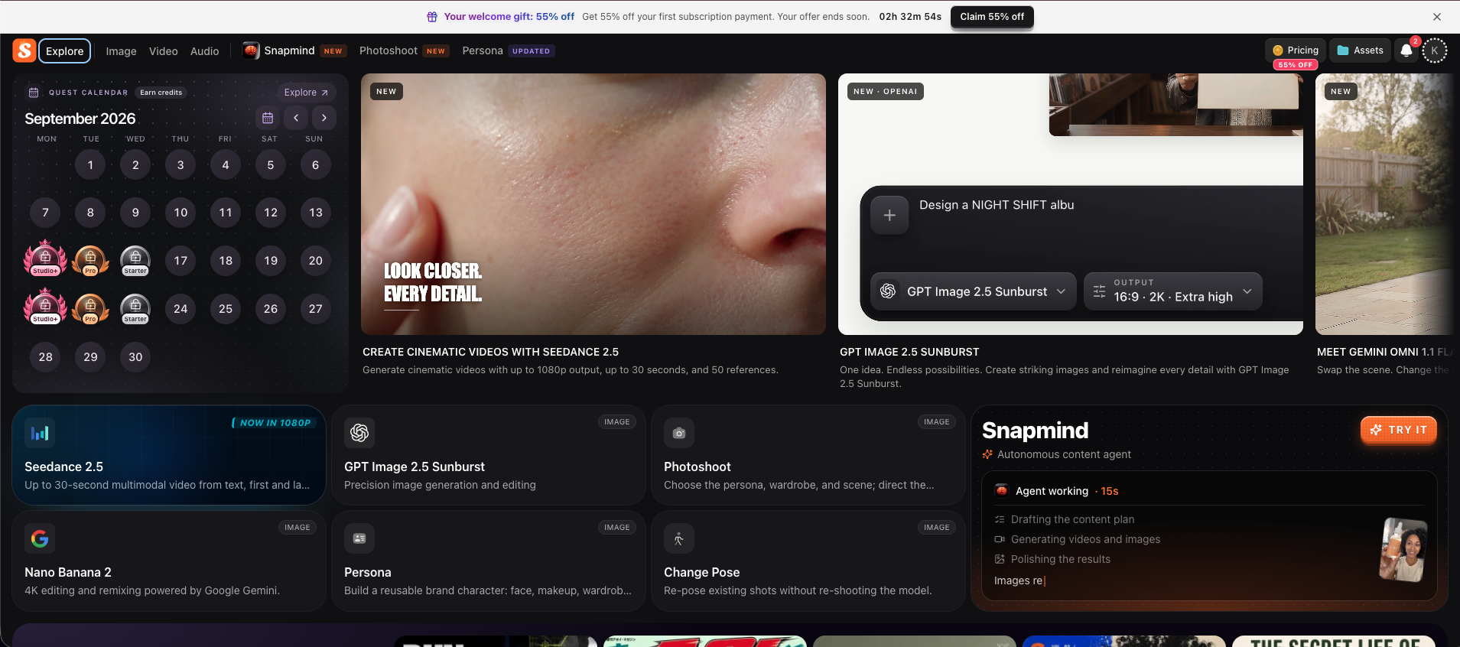Open Photoshoot in the nav bar
The height and width of the screenshot is (647, 1460).
click(x=404, y=50)
